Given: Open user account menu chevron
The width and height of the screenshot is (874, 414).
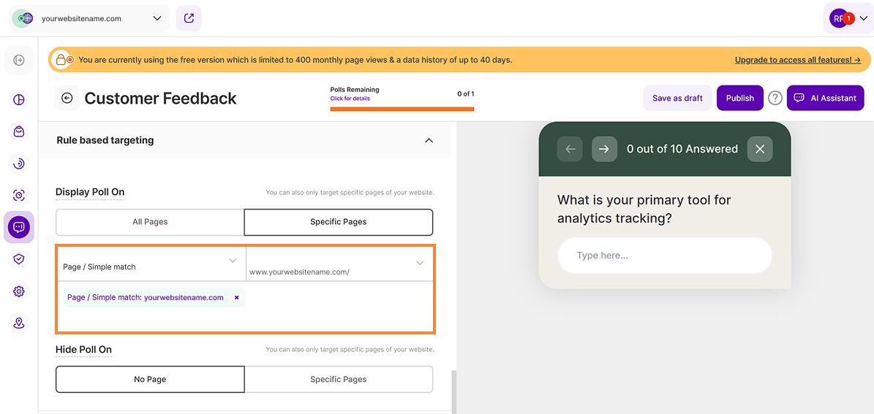Looking at the screenshot, I should pos(863,19).
